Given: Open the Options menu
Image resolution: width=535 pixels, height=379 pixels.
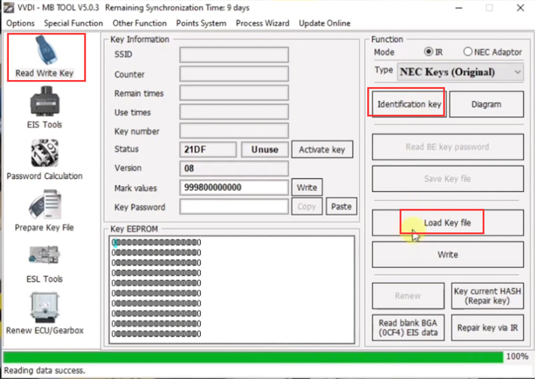Looking at the screenshot, I should (x=20, y=23).
